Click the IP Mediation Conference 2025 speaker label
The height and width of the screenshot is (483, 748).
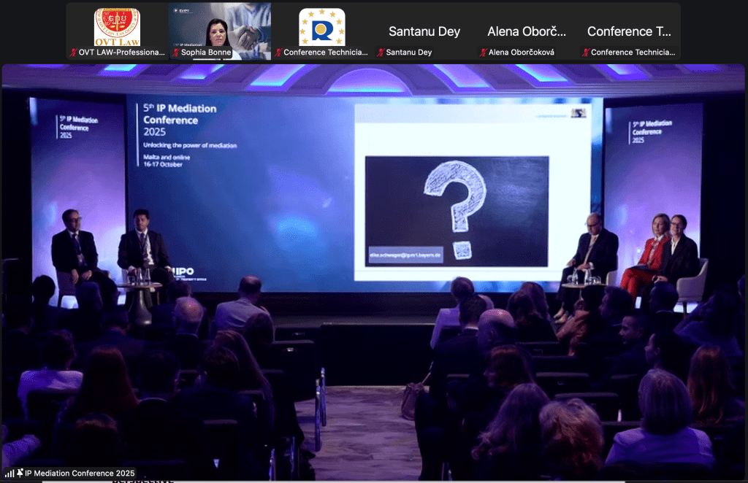pyautogui.click(x=80, y=474)
